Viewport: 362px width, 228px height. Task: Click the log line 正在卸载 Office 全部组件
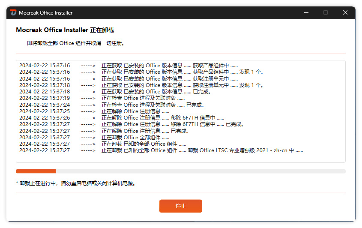[94, 137]
